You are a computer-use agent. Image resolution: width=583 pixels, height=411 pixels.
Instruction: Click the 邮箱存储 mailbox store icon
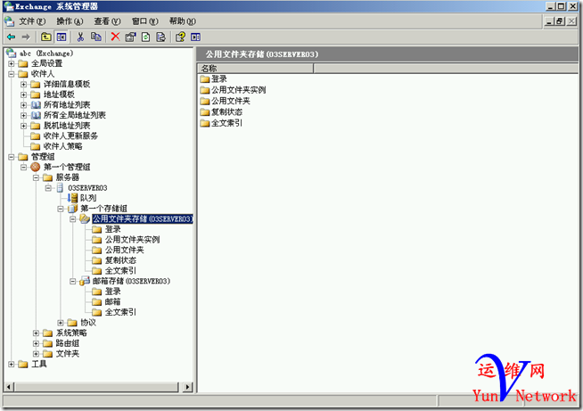85,281
